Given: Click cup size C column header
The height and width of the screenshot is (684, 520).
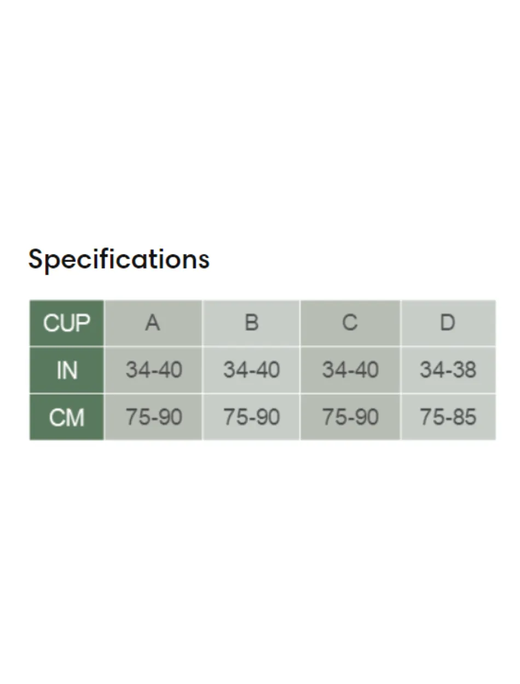Looking at the screenshot, I should pos(350,323).
